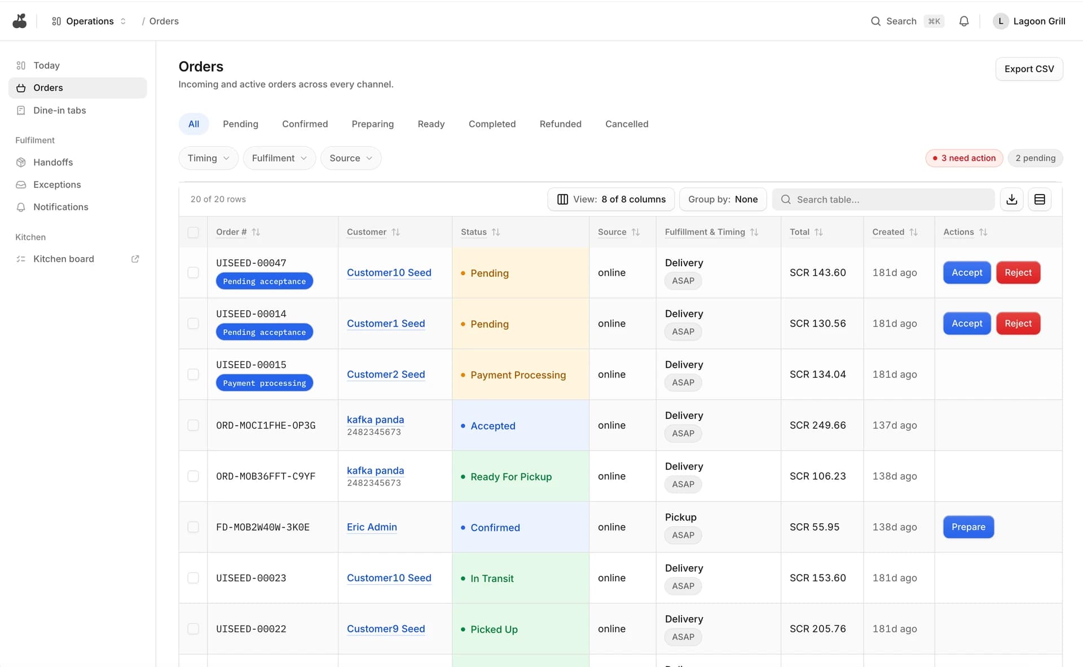Open the Fulfilment filter dropdown

tap(279, 158)
